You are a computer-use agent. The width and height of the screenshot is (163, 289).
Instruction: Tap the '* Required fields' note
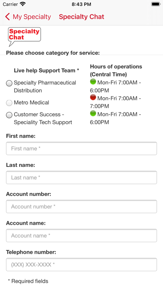[x=28, y=281]
